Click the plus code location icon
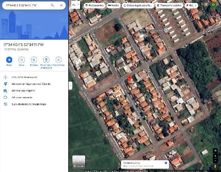 [6, 77]
